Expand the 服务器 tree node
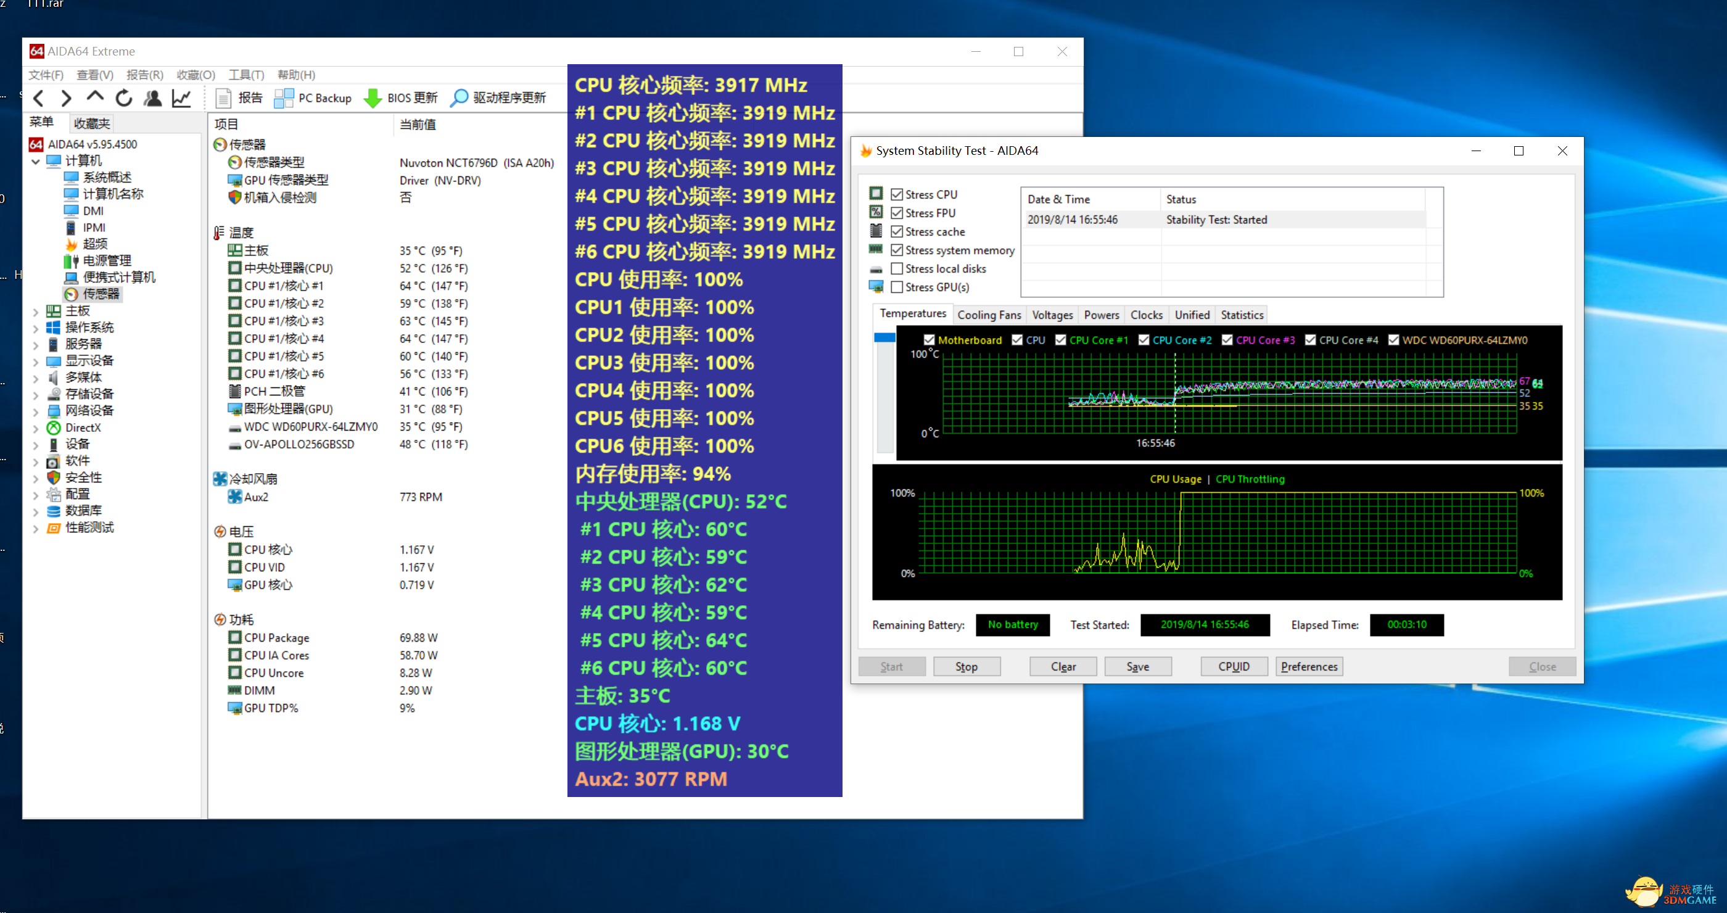Viewport: 1727px width, 913px height. 36,345
